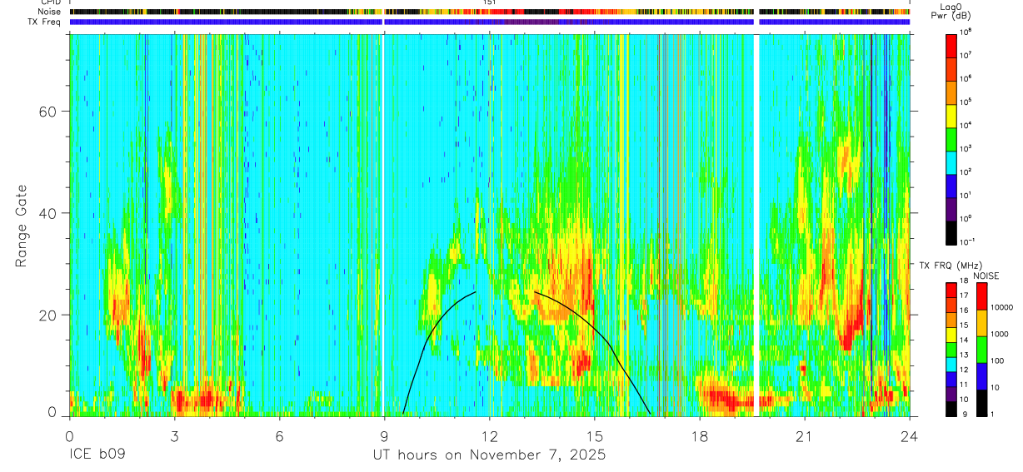The width and height of the screenshot is (1023, 472).
Task: Click the yellow segment of TX FRQ colorbar
Action: [x=951, y=334]
